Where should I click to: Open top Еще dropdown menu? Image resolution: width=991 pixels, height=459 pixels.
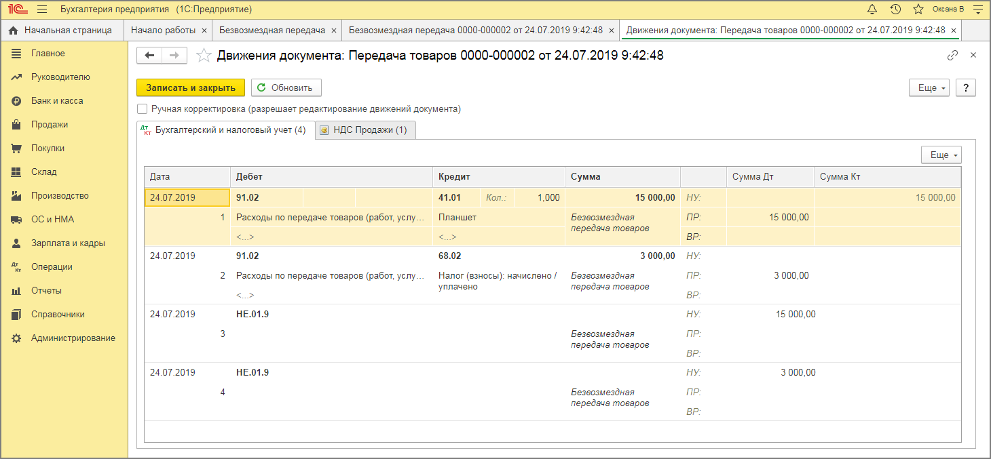(x=929, y=87)
